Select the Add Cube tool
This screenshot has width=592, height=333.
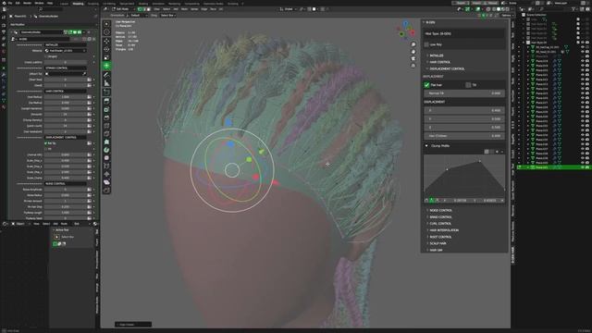[107, 92]
